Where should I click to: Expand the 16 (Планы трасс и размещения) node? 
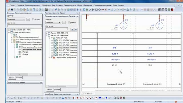(x=14, y=45)
